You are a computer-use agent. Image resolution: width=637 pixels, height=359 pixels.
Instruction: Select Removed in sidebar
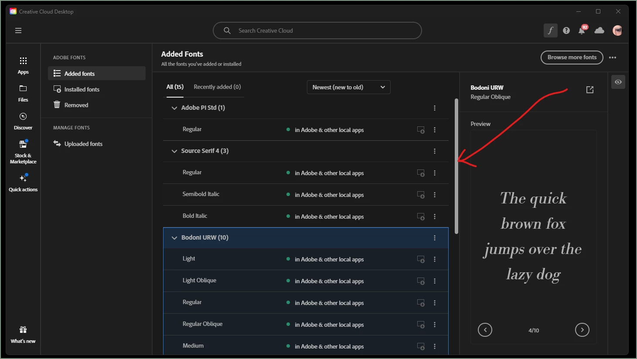pos(97,105)
